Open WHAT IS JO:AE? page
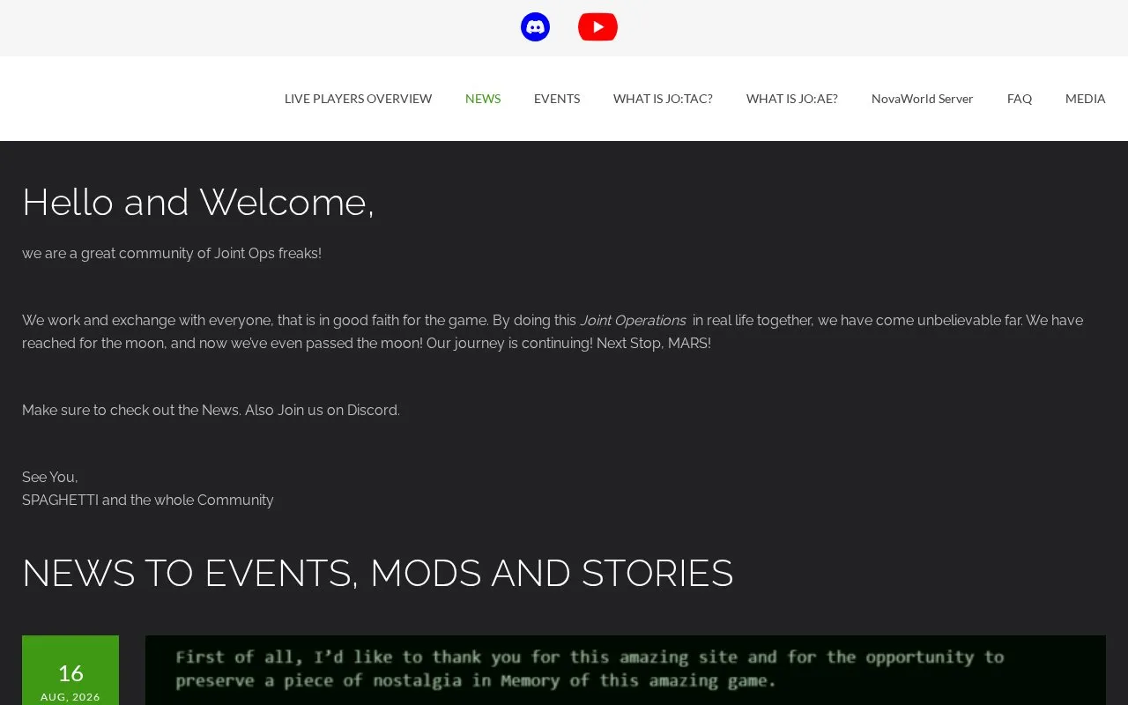 [792, 99]
